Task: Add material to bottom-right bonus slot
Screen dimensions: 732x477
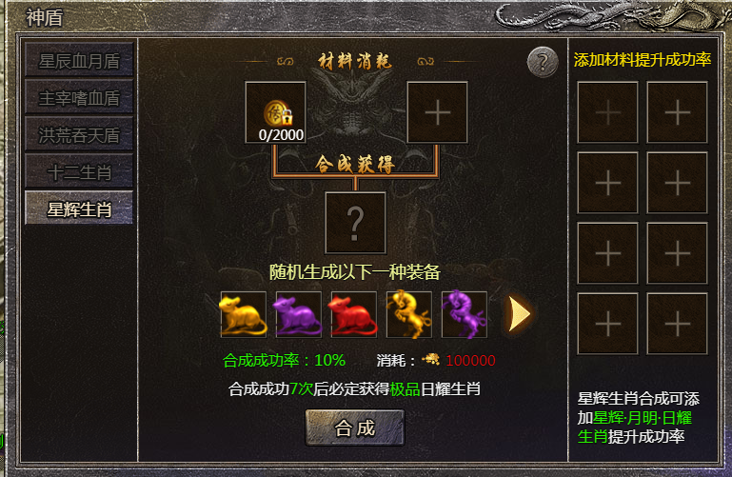Action: point(678,324)
